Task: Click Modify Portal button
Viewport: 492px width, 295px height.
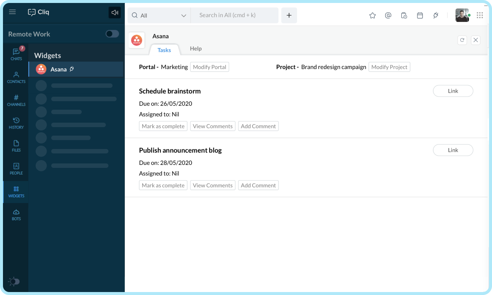Action: (x=209, y=67)
